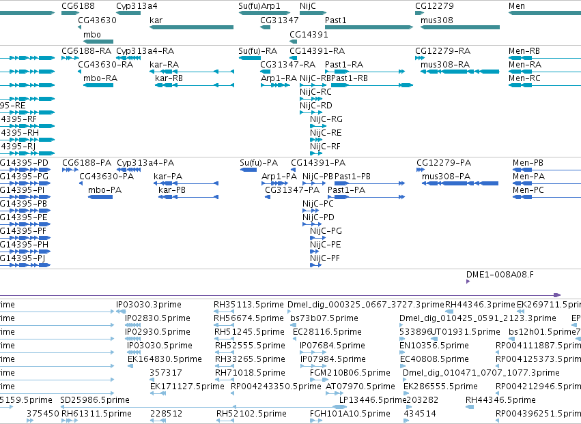Click protein mbo-PA
The width and height of the screenshot is (581, 424).
click(105, 190)
